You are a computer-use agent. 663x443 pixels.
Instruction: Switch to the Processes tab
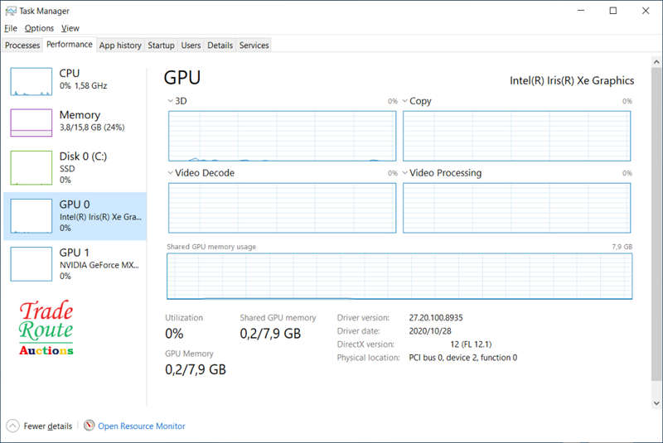coord(22,46)
